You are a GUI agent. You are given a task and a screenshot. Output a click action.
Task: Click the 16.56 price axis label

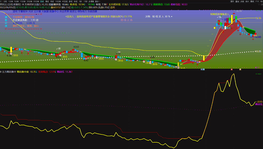258,18
